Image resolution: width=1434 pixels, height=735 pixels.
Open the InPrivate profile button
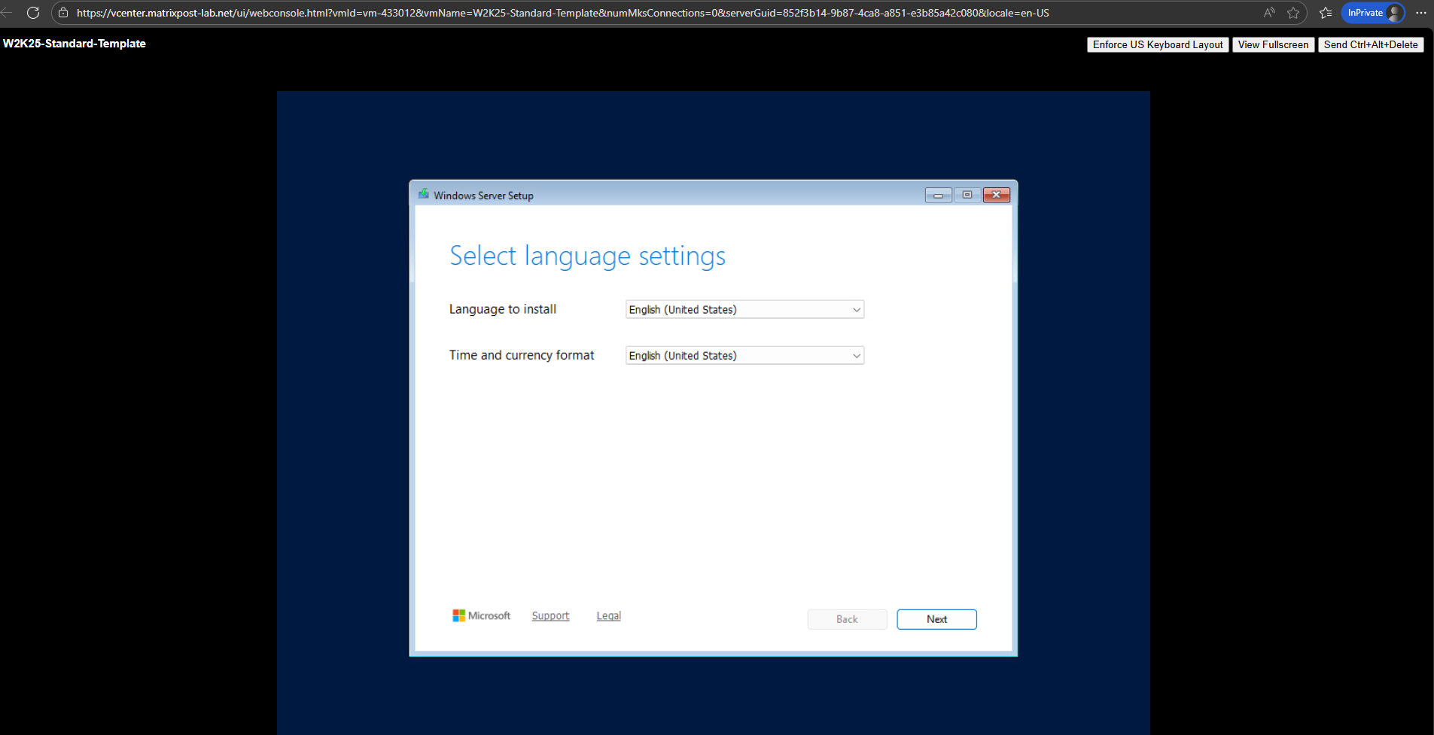click(1374, 13)
